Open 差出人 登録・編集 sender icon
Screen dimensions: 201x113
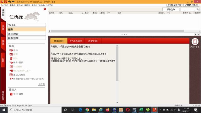click(x=11, y=94)
